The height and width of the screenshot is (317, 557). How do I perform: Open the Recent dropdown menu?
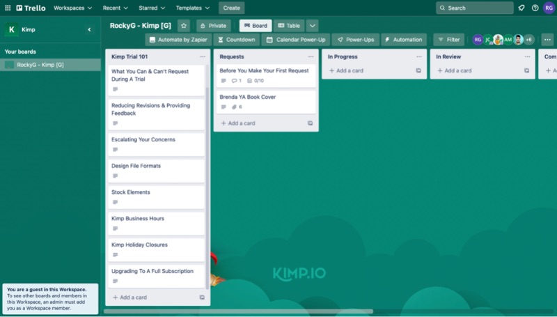click(x=115, y=8)
